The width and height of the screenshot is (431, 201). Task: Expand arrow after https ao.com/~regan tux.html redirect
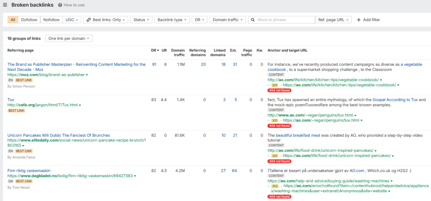[362, 121]
